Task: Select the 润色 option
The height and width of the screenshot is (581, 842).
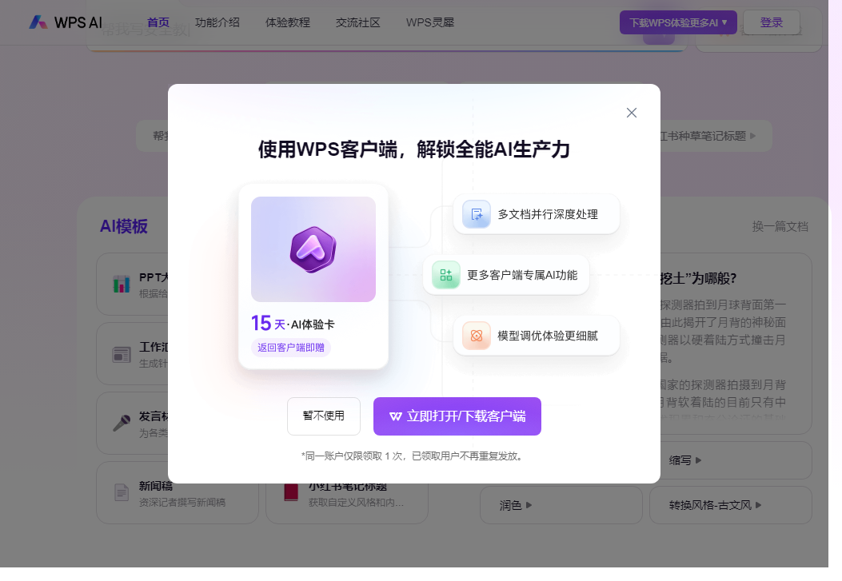Action: [561, 505]
